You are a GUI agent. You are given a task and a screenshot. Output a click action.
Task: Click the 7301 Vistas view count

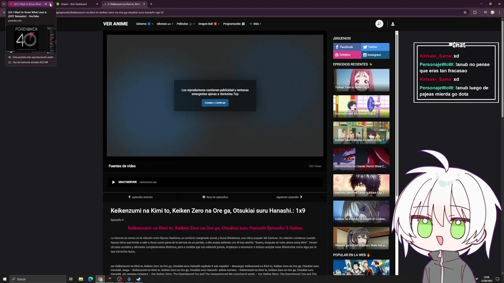click(x=315, y=166)
